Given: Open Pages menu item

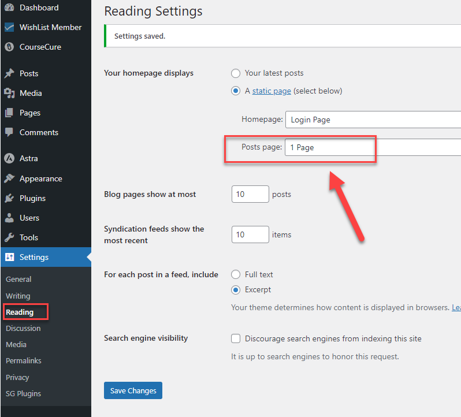Looking at the screenshot, I should pyautogui.click(x=30, y=113).
